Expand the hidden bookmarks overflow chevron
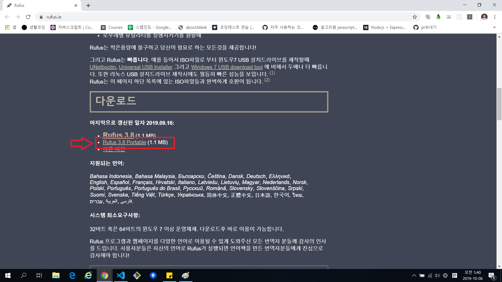This screenshot has height=282, width=502. tap(494, 27)
